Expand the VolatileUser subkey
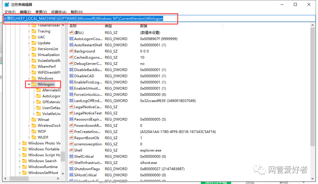 click(x=34, y=114)
